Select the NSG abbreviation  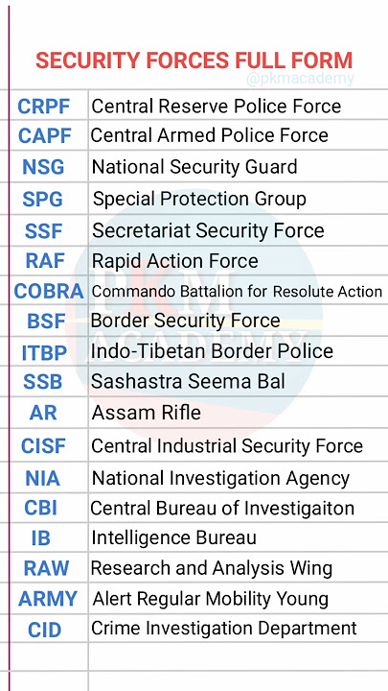pos(43,167)
